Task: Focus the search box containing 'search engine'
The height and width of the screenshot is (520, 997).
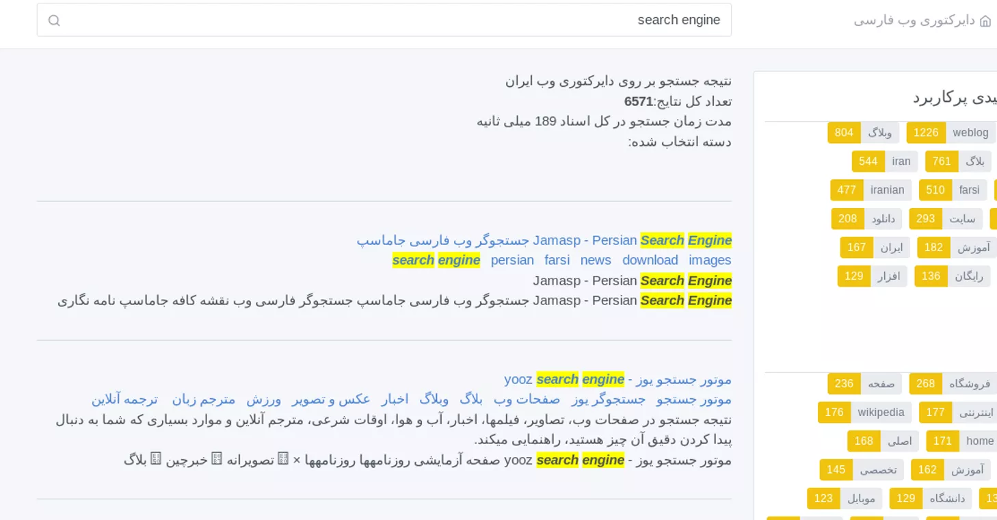Action: pyautogui.click(x=384, y=20)
